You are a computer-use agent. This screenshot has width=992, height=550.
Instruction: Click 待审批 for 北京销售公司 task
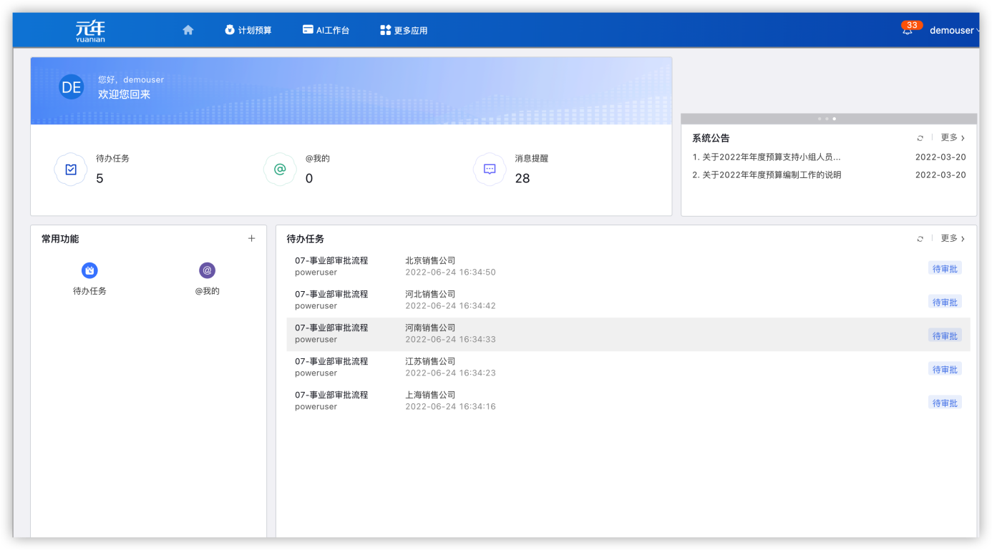(945, 269)
